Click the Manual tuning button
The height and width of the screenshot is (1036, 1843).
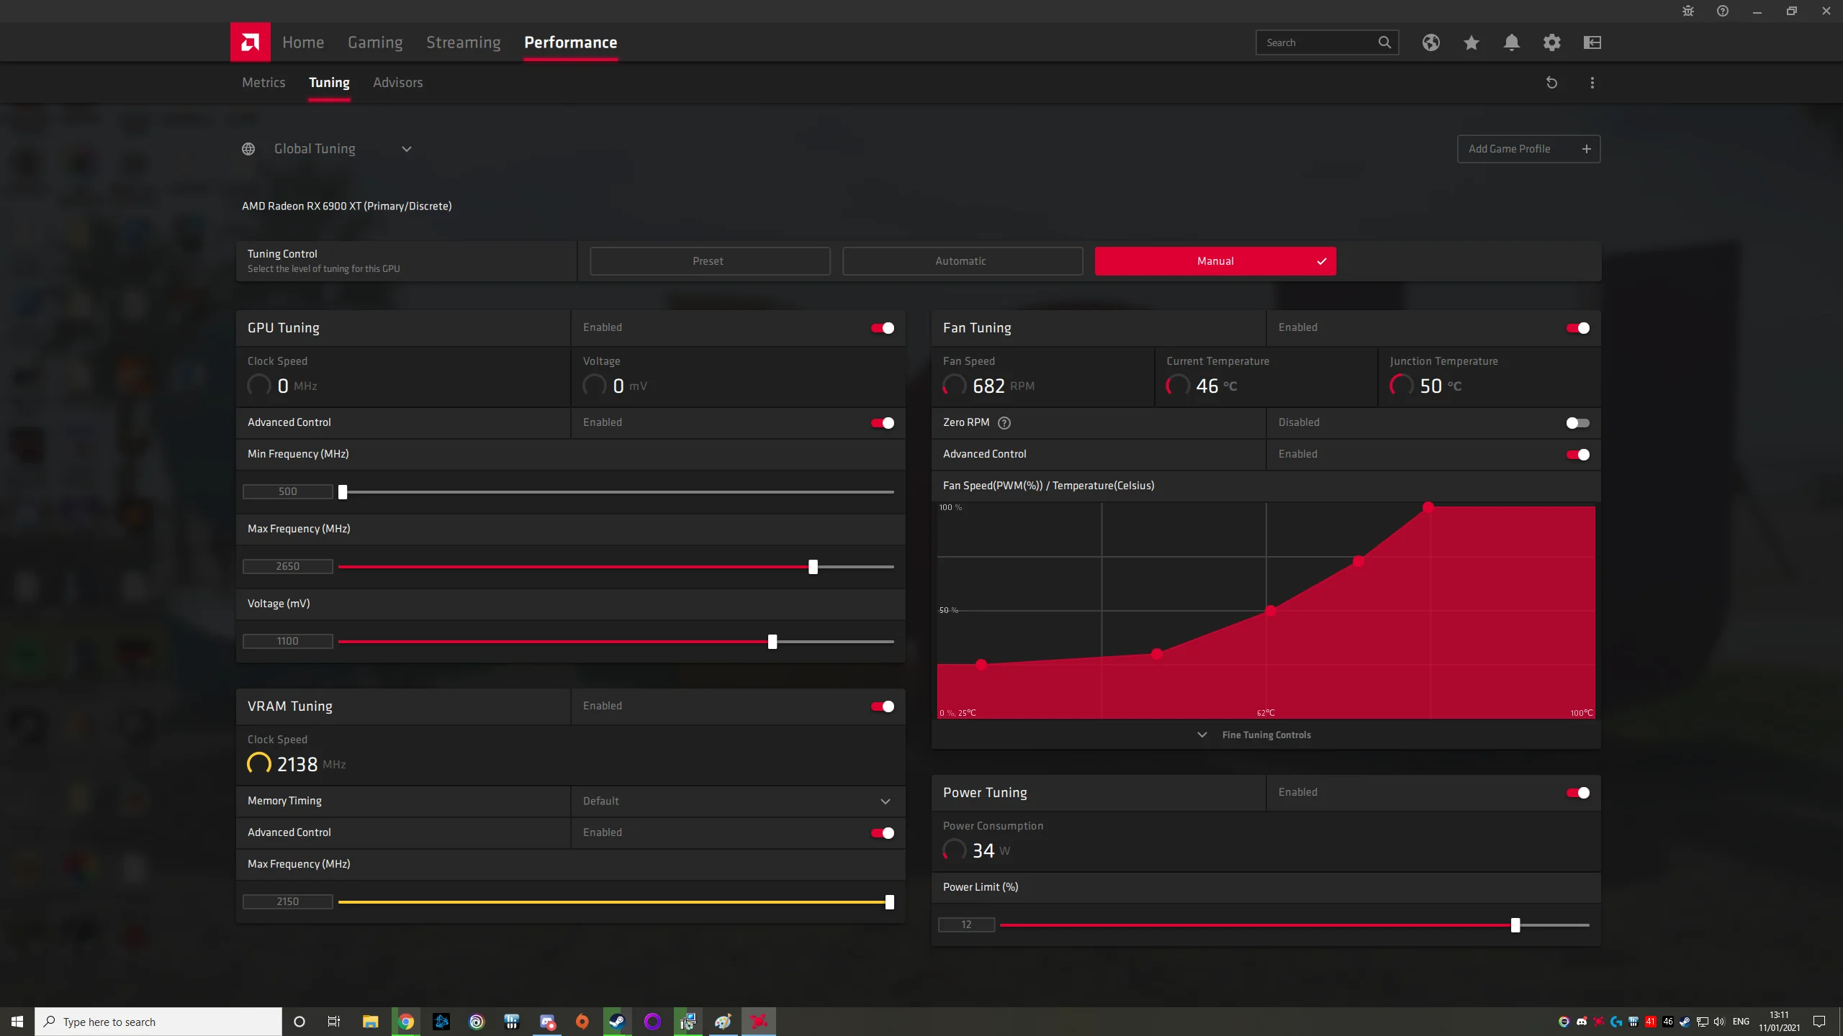tap(1215, 261)
